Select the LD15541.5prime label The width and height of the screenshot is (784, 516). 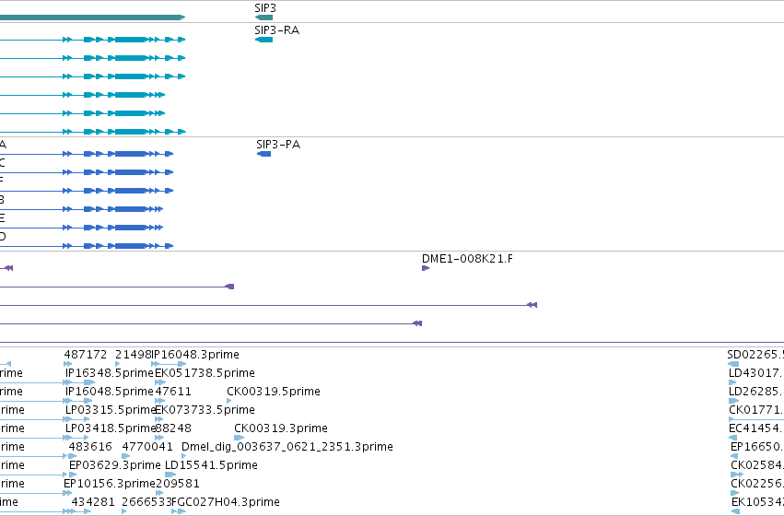(x=211, y=465)
